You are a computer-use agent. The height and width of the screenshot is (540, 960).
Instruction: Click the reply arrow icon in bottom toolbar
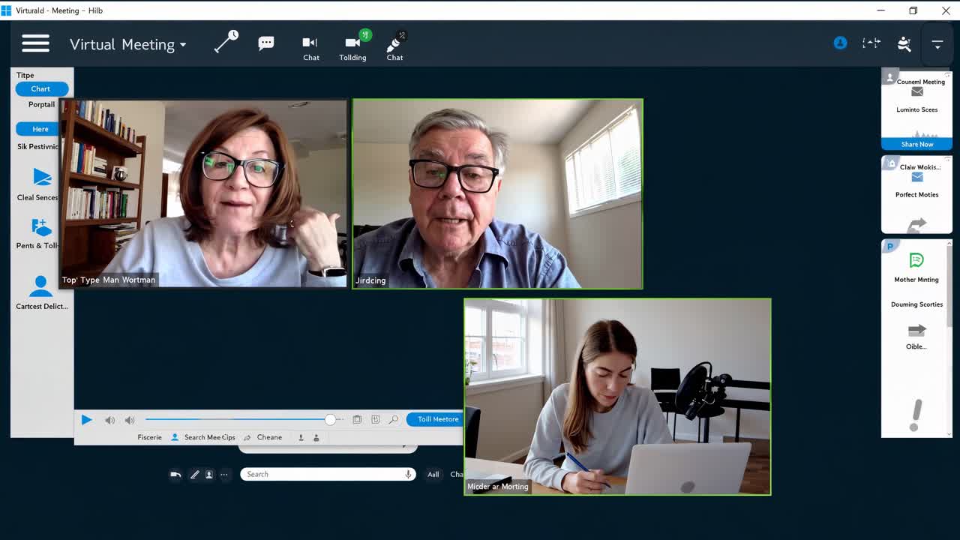point(175,474)
